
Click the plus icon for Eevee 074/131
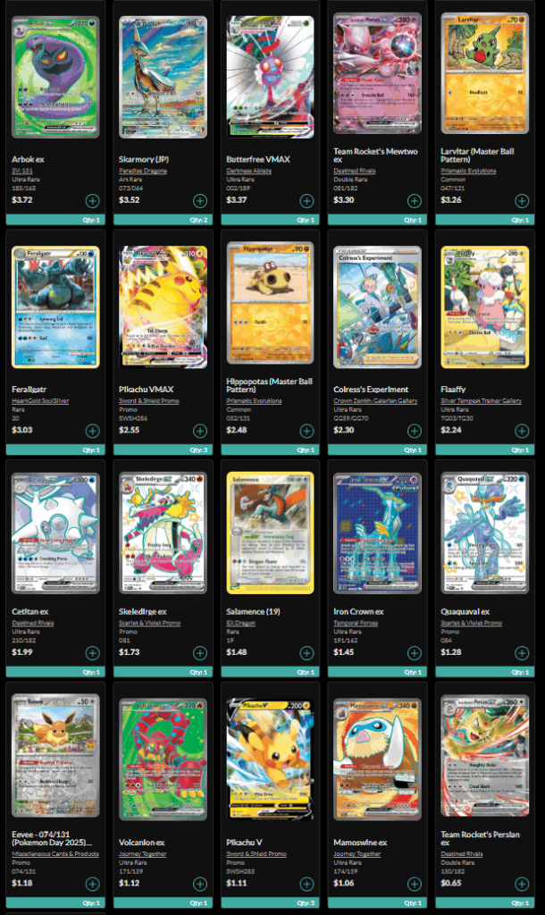pos(93,884)
